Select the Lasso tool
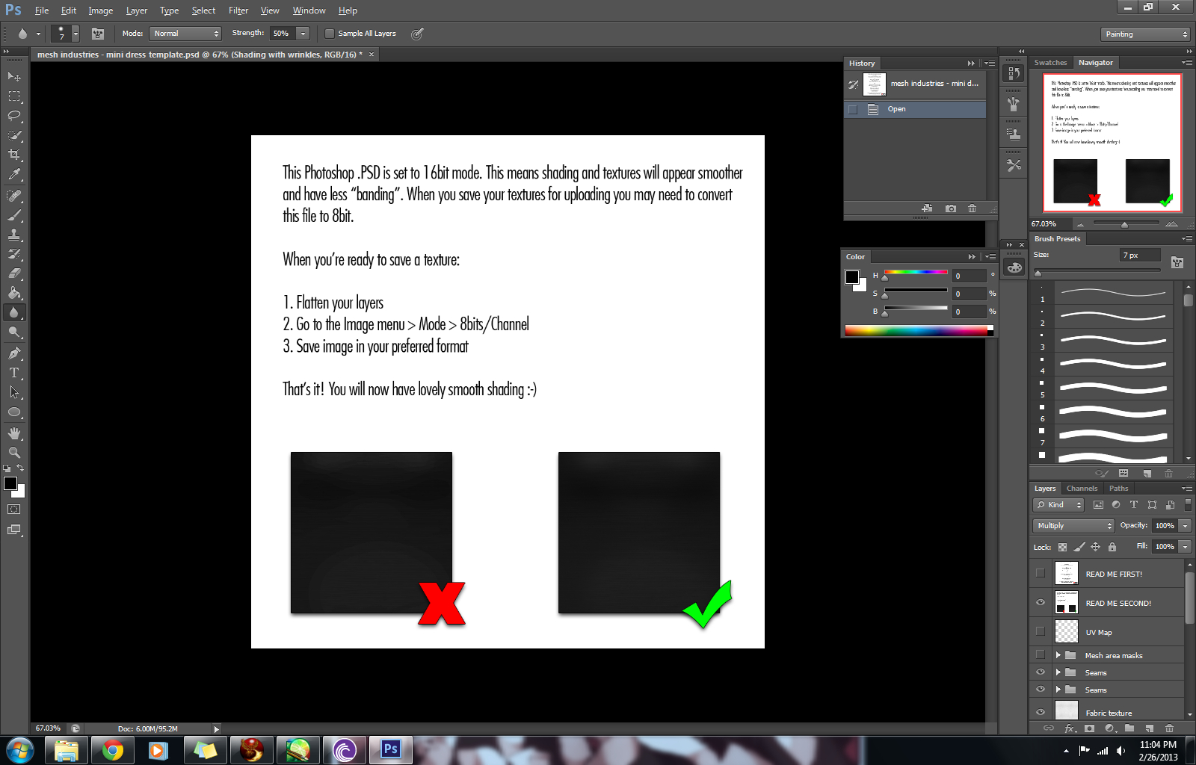Screen dimensions: 1196x765 click(14, 116)
